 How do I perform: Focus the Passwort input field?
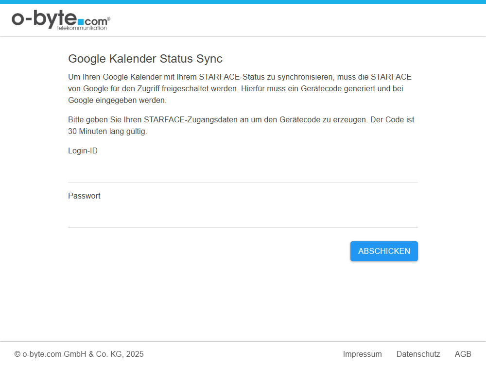[243, 216]
